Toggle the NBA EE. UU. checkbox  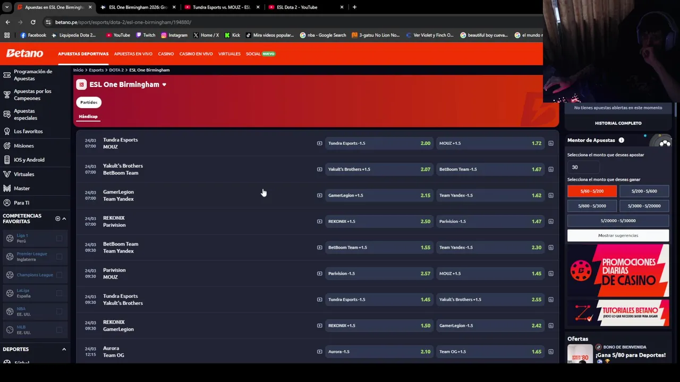click(x=59, y=311)
